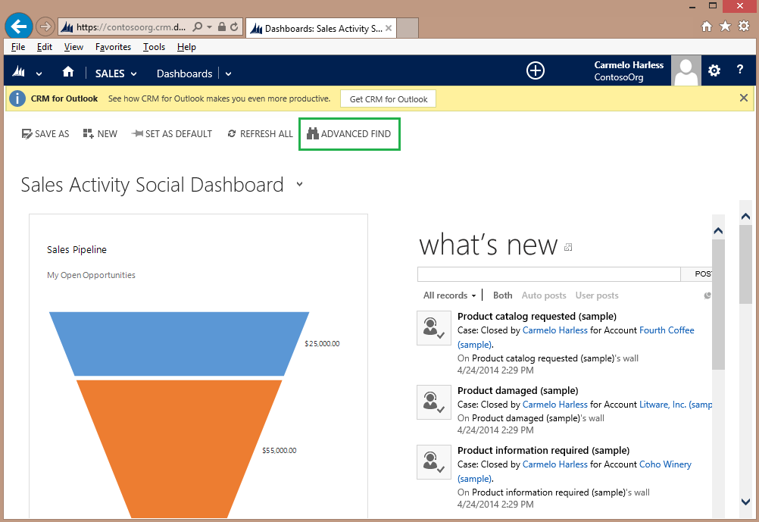
Task: Dismiss the CRM for Outlook notification bar
Action: pos(744,98)
